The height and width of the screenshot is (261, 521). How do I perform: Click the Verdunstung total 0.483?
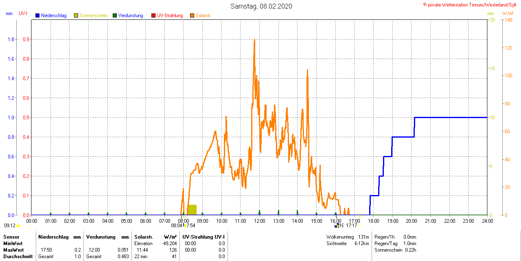tap(123, 257)
